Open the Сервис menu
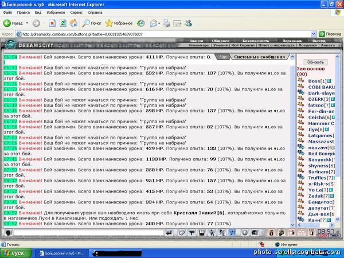Viewport: 344px width, 258px height. [76, 11]
